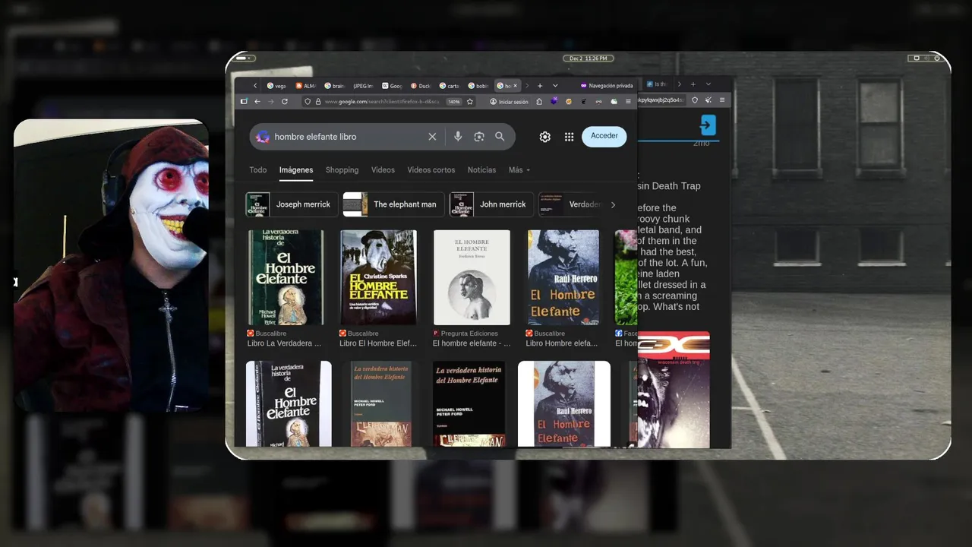This screenshot has height=547, width=972.
Task: Click the magnifier search submit icon
Action: click(500, 137)
